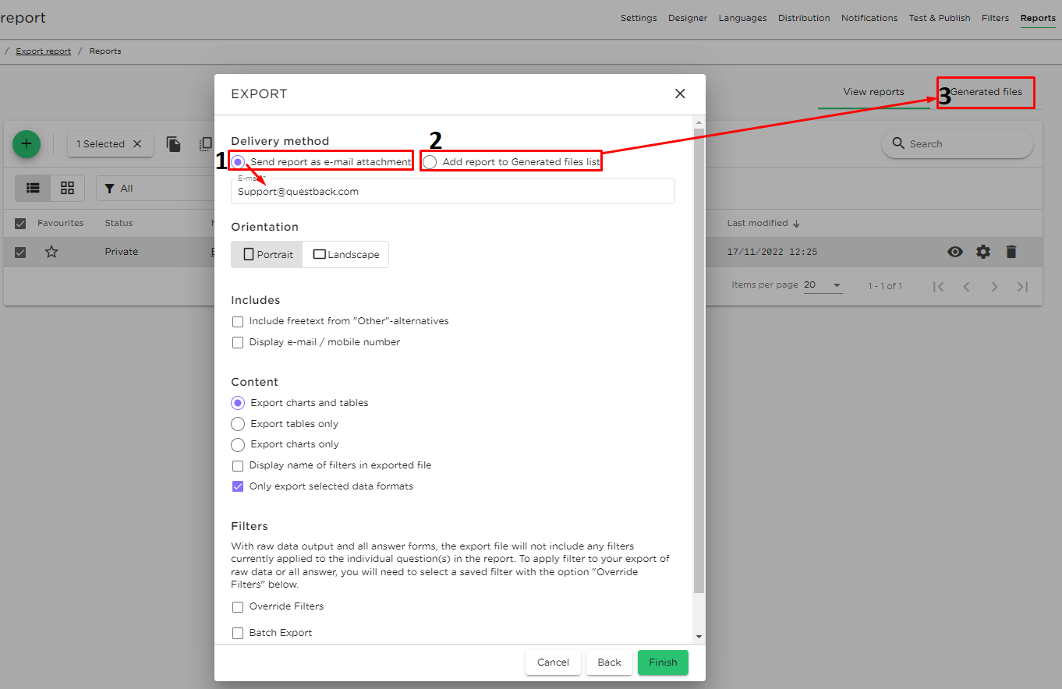The width and height of the screenshot is (1062, 689).
Task: Click Cancel in Export dialog
Action: tap(553, 662)
